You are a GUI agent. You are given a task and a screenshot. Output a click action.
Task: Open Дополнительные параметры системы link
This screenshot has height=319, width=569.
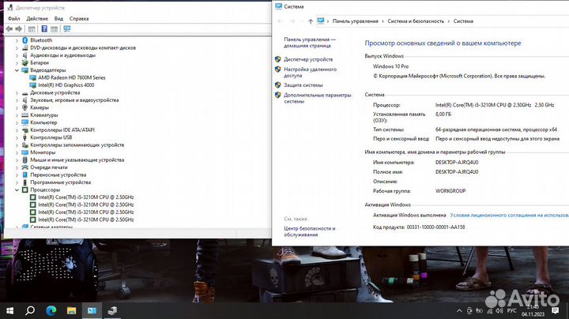click(317, 98)
